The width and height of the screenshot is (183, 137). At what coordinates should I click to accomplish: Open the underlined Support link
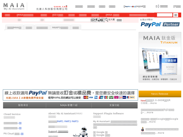pyautogui.click(x=58, y=131)
